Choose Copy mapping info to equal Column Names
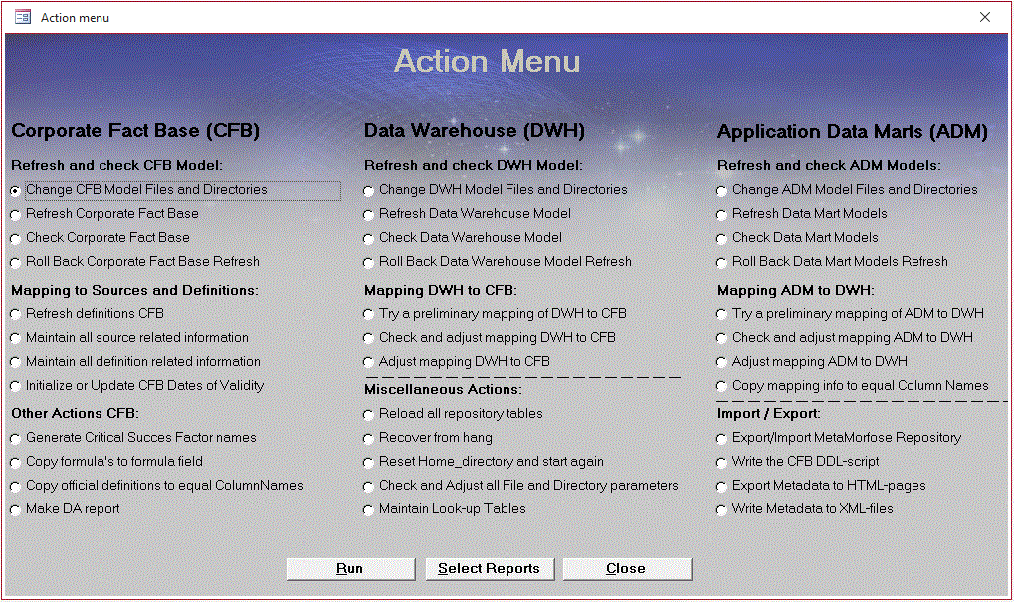 coord(722,386)
